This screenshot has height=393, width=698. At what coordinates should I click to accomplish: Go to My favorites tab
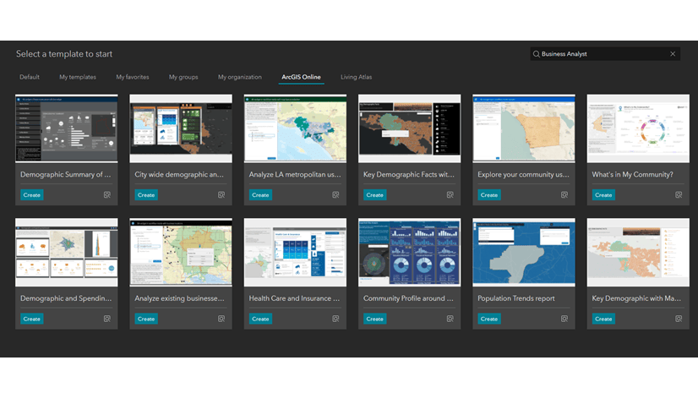[132, 77]
